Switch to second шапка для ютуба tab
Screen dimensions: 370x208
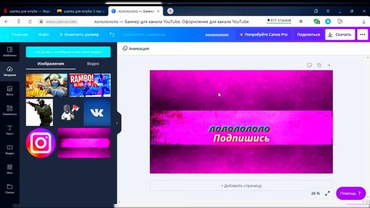[81, 11]
